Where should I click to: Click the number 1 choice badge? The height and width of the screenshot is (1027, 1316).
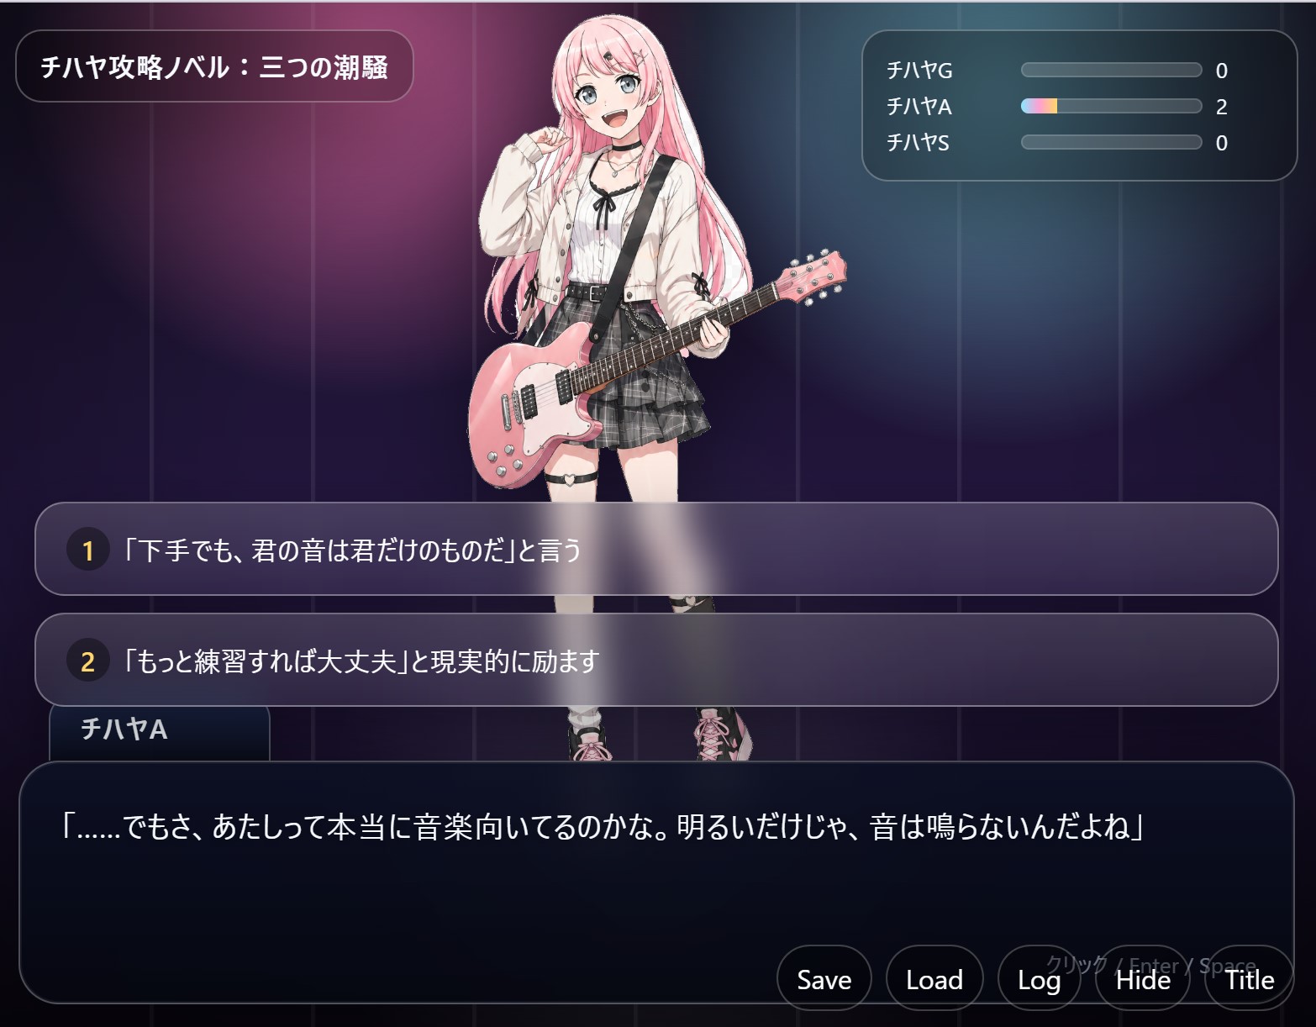tap(88, 550)
